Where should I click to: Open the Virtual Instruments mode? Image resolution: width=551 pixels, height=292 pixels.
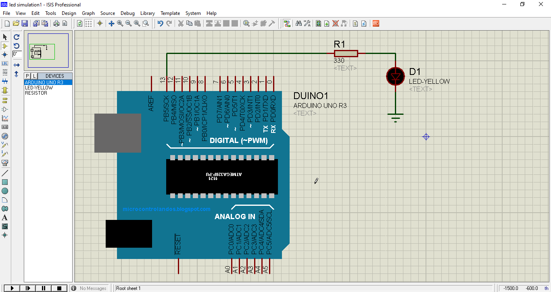(x=5, y=163)
